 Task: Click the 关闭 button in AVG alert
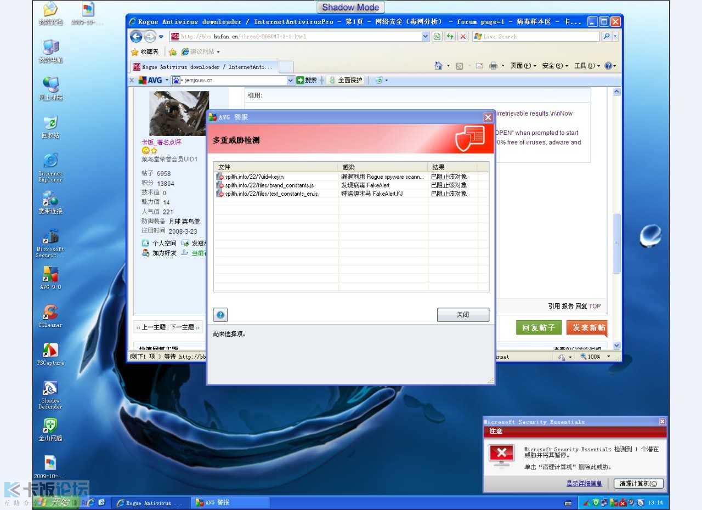pos(463,315)
